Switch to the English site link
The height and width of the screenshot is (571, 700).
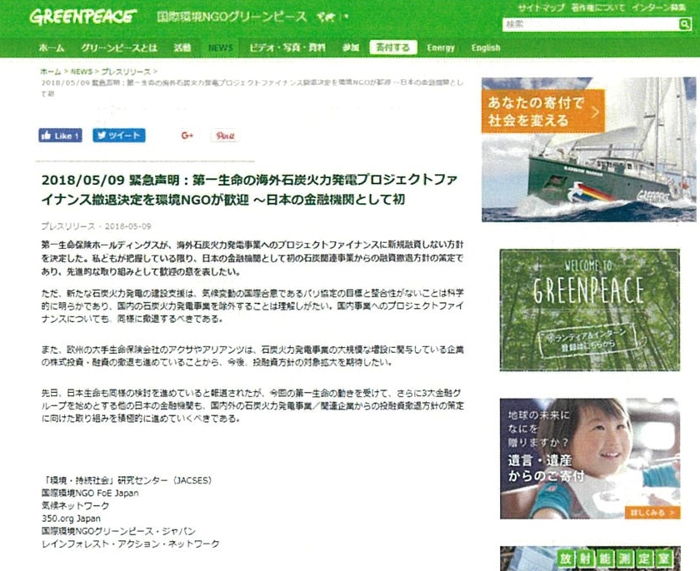(485, 47)
